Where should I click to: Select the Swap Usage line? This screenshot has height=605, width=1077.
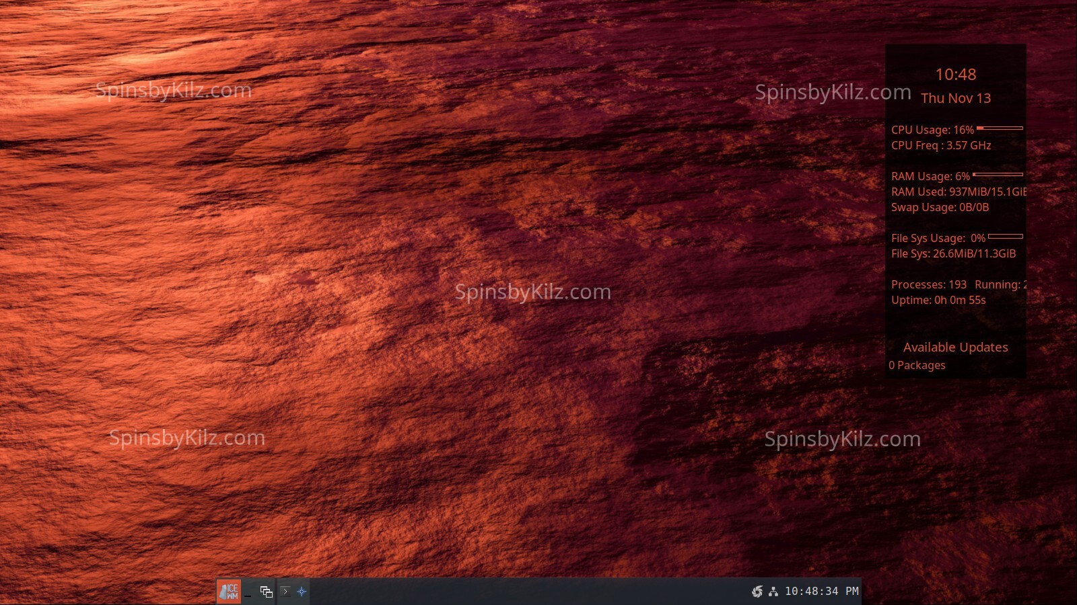click(x=940, y=207)
